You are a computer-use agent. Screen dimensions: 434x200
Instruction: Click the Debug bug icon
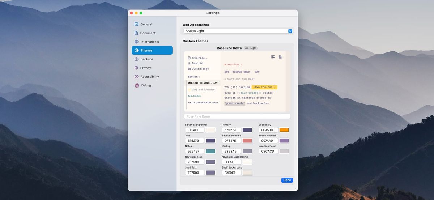(x=137, y=85)
